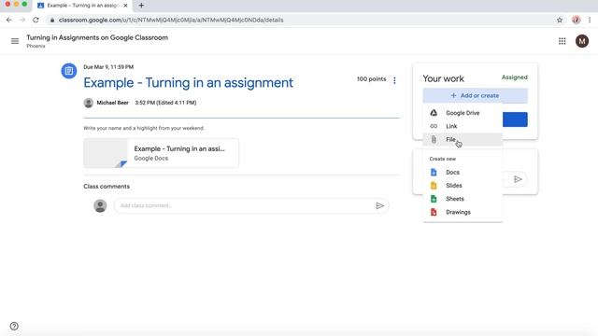
Task: Bookmark this page with the star
Action: click(560, 20)
